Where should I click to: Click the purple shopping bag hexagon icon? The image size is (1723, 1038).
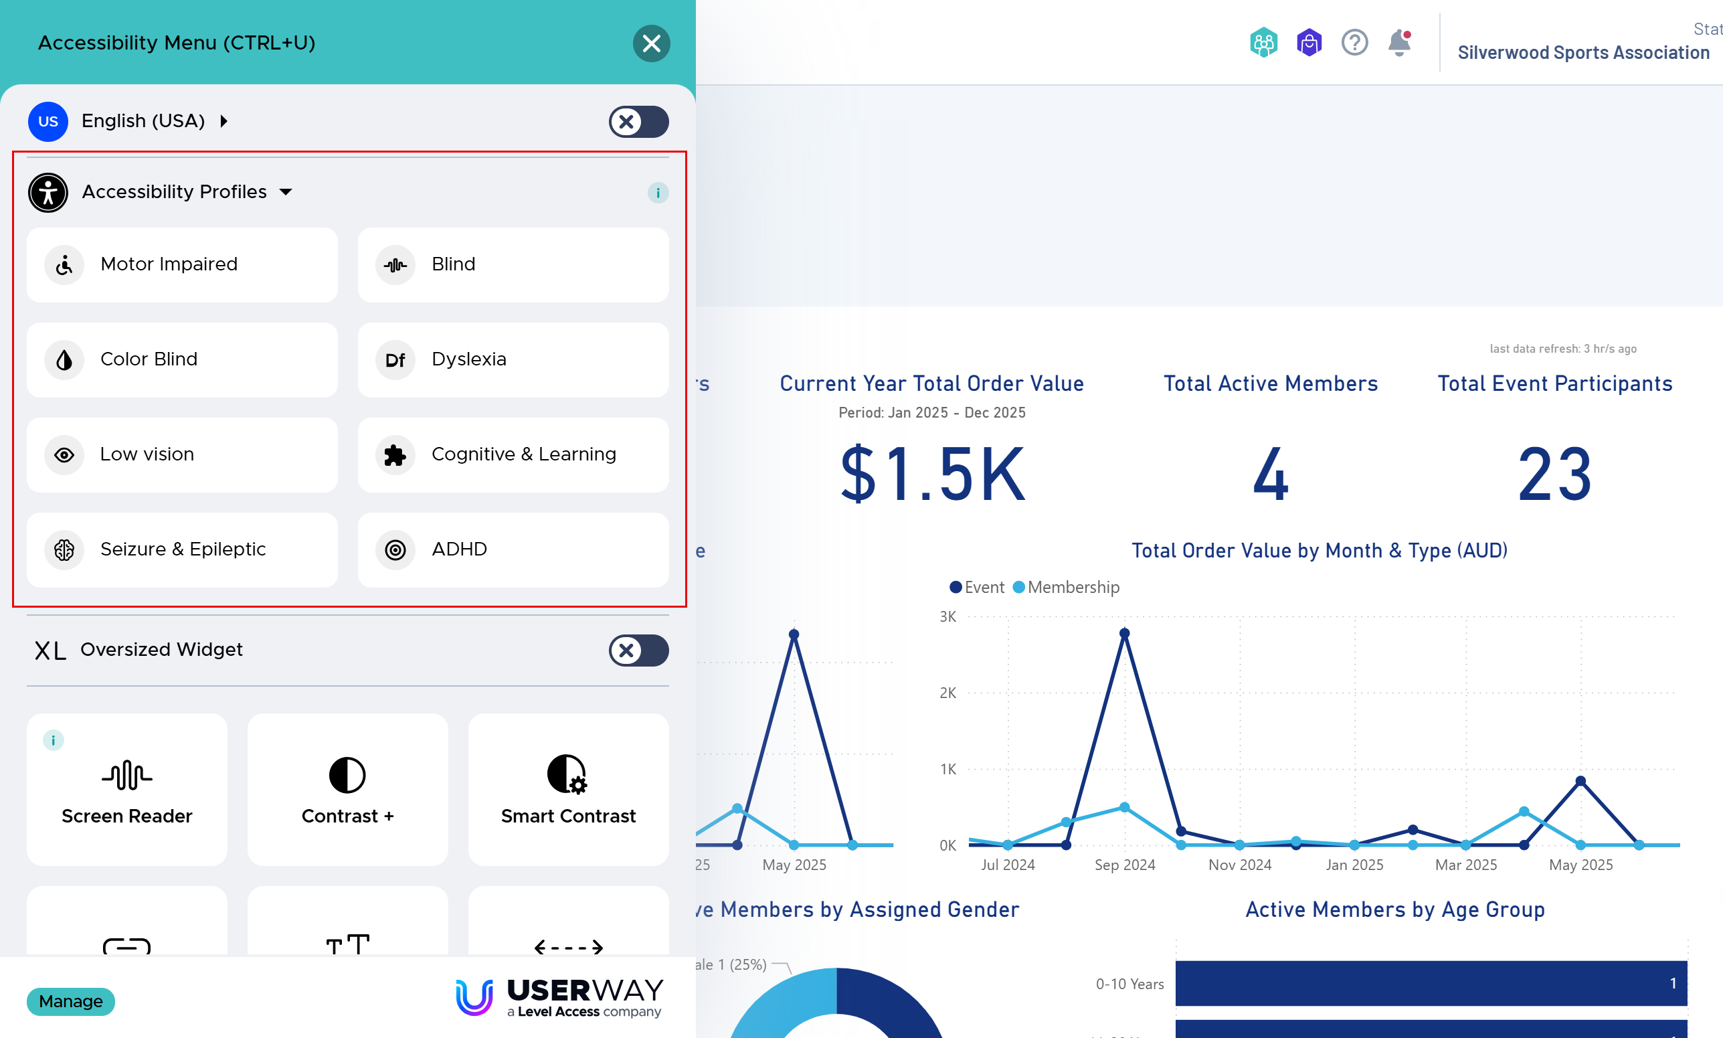tap(1308, 44)
